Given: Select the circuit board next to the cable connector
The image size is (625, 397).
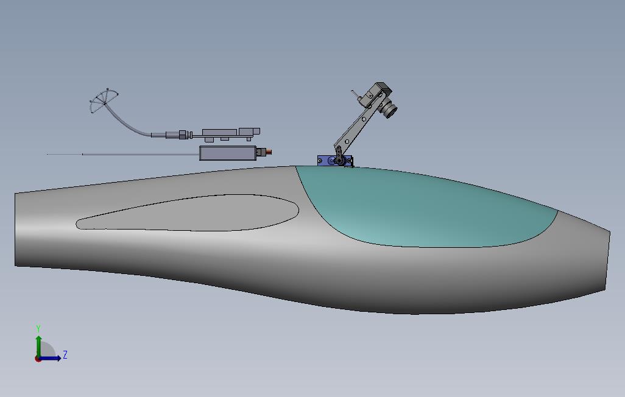Looking at the screenshot, I should 226,135.
